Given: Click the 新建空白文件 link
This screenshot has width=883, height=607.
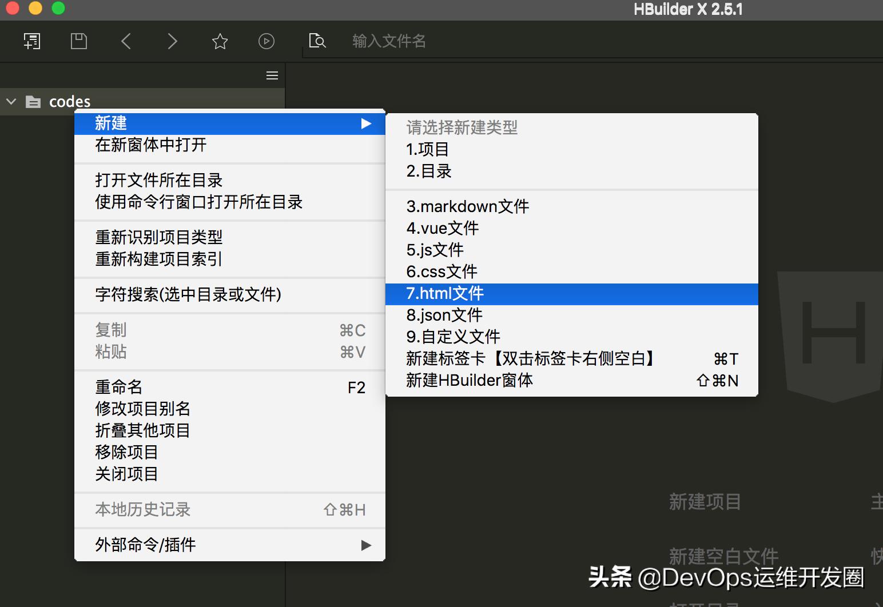Looking at the screenshot, I should (723, 556).
